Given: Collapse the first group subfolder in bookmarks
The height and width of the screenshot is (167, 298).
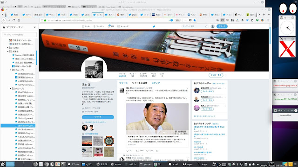Looking at the screenshot, I should tap(11, 70).
